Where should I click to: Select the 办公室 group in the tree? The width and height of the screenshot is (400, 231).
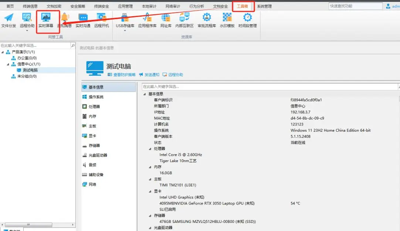(x=27, y=58)
